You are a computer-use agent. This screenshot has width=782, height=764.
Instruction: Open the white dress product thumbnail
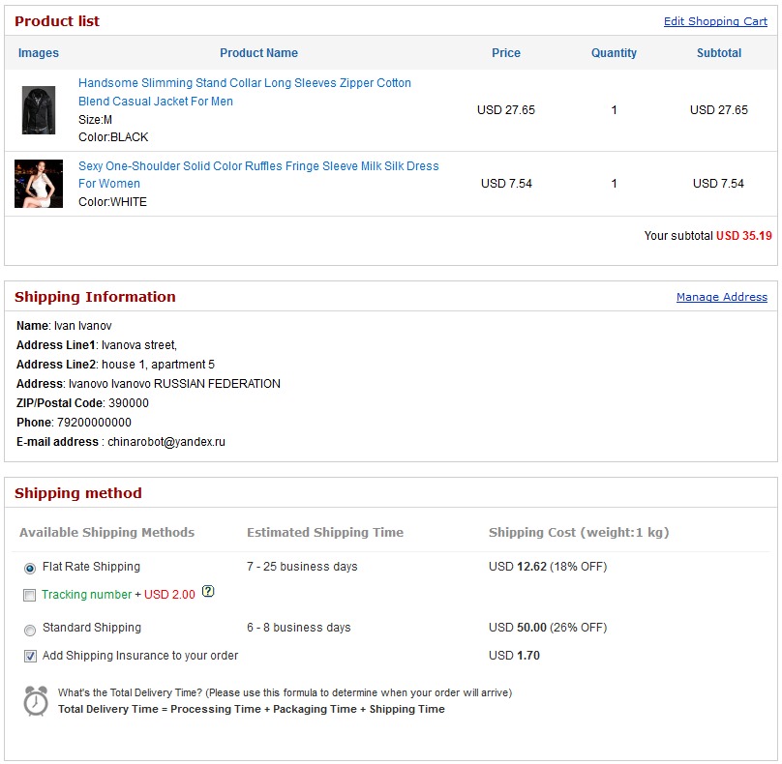tap(39, 184)
